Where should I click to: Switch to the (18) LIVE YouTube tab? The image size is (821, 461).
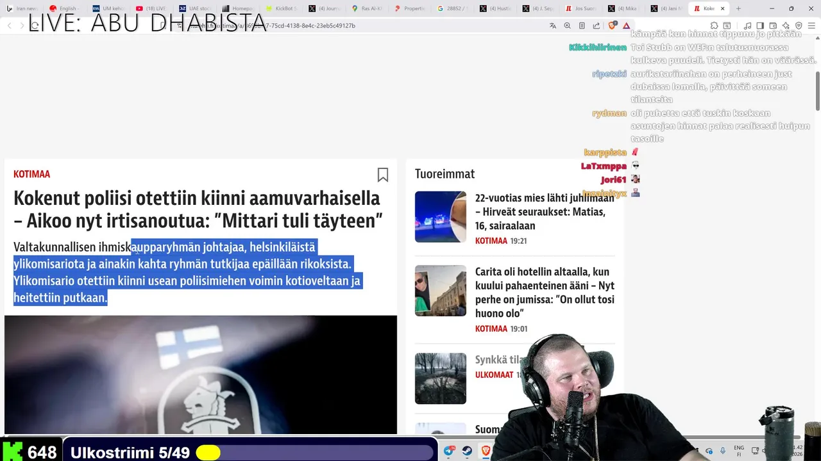click(152, 8)
